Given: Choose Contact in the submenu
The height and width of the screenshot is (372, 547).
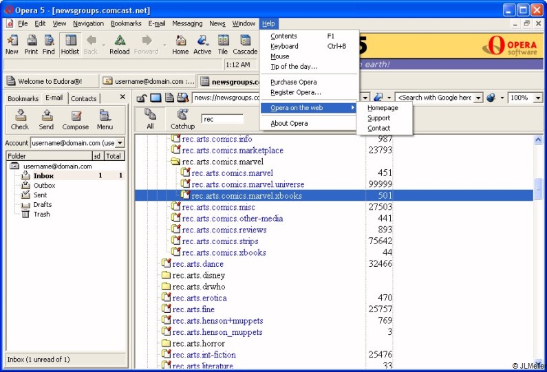Looking at the screenshot, I should click(x=385, y=128).
